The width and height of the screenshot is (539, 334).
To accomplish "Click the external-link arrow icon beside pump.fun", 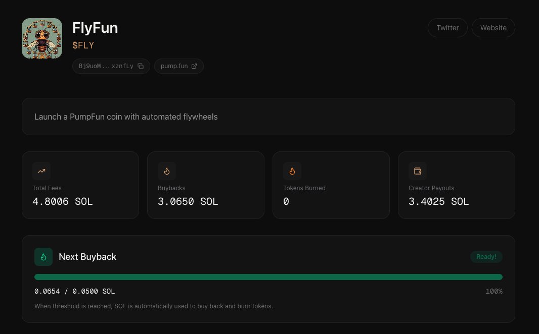I will click(x=194, y=66).
